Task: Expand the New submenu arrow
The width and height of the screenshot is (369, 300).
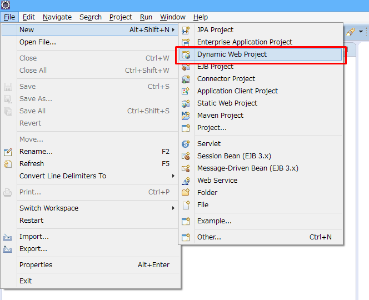Action: tap(173, 30)
